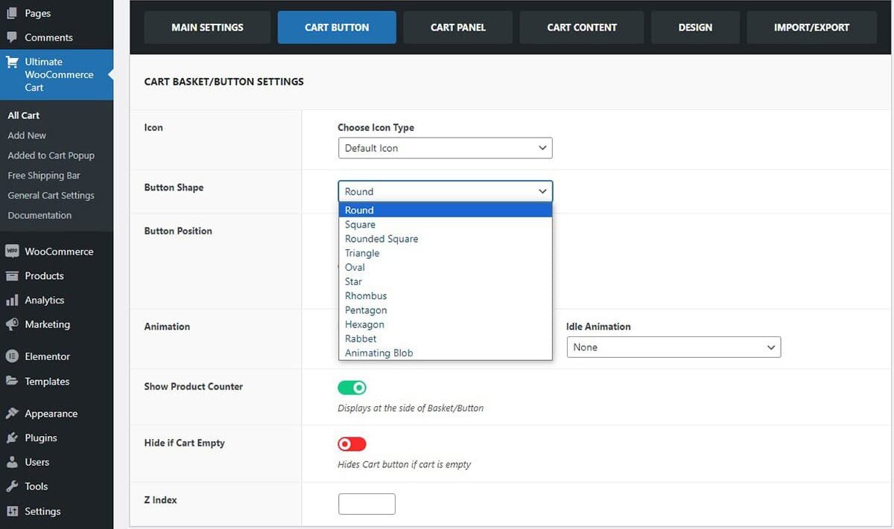Viewport: 894px width, 529px height.
Task: Choose Rounded Square shape option
Action: 446,239
